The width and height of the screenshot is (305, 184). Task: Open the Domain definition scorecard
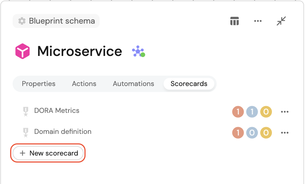tap(63, 132)
